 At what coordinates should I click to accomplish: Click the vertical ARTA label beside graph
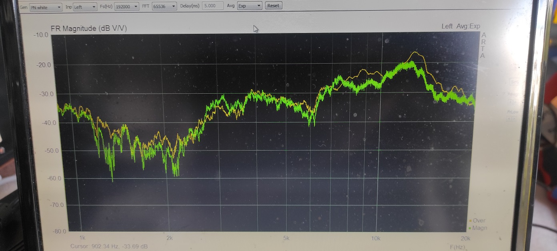pos(484,45)
